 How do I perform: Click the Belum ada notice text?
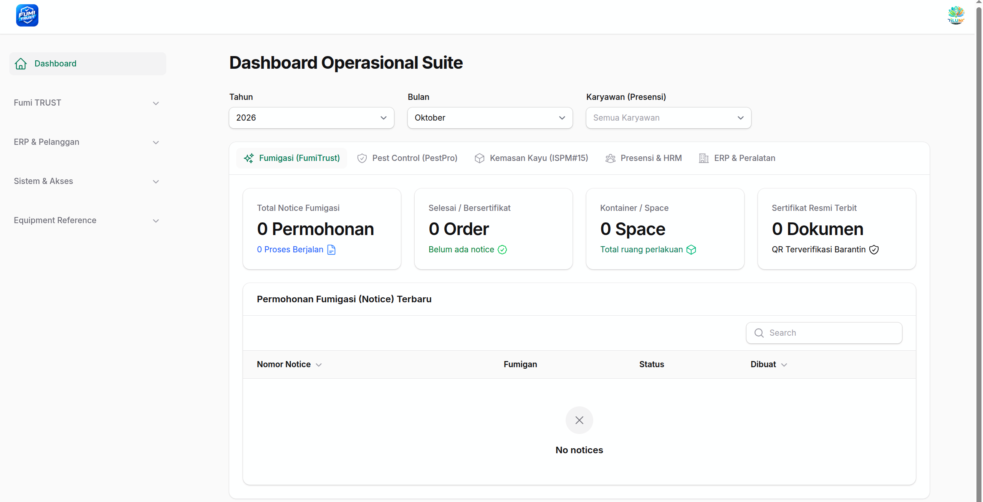[461, 250]
